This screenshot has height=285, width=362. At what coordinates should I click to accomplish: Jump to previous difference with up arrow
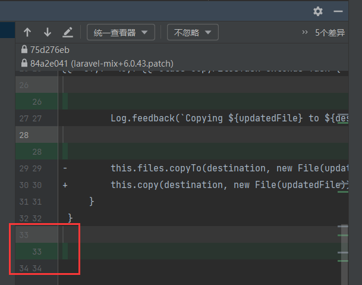click(x=27, y=32)
